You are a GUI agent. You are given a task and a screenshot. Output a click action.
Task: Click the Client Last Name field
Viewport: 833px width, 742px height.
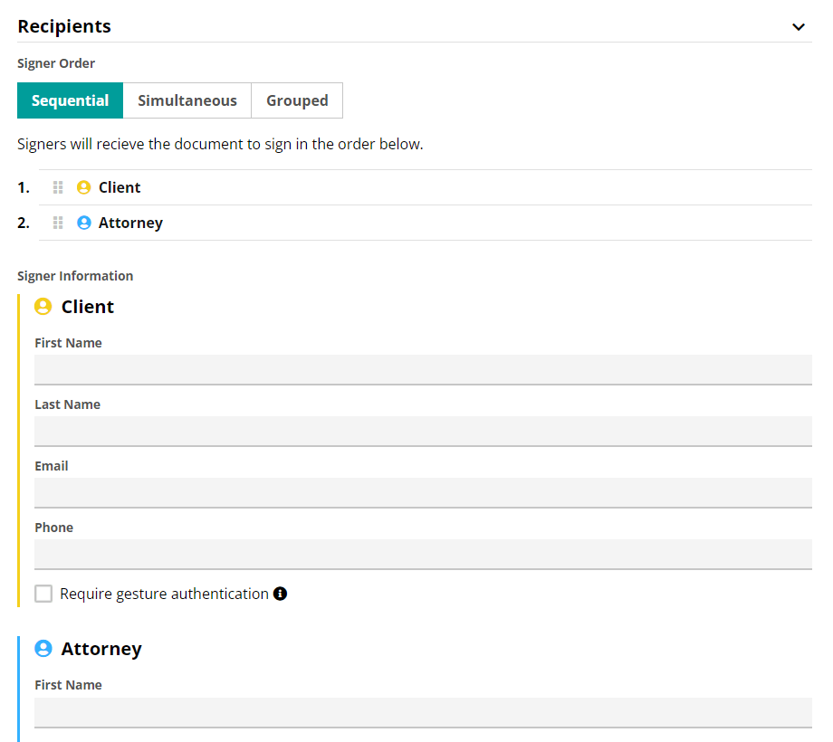click(x=423, y=431)
